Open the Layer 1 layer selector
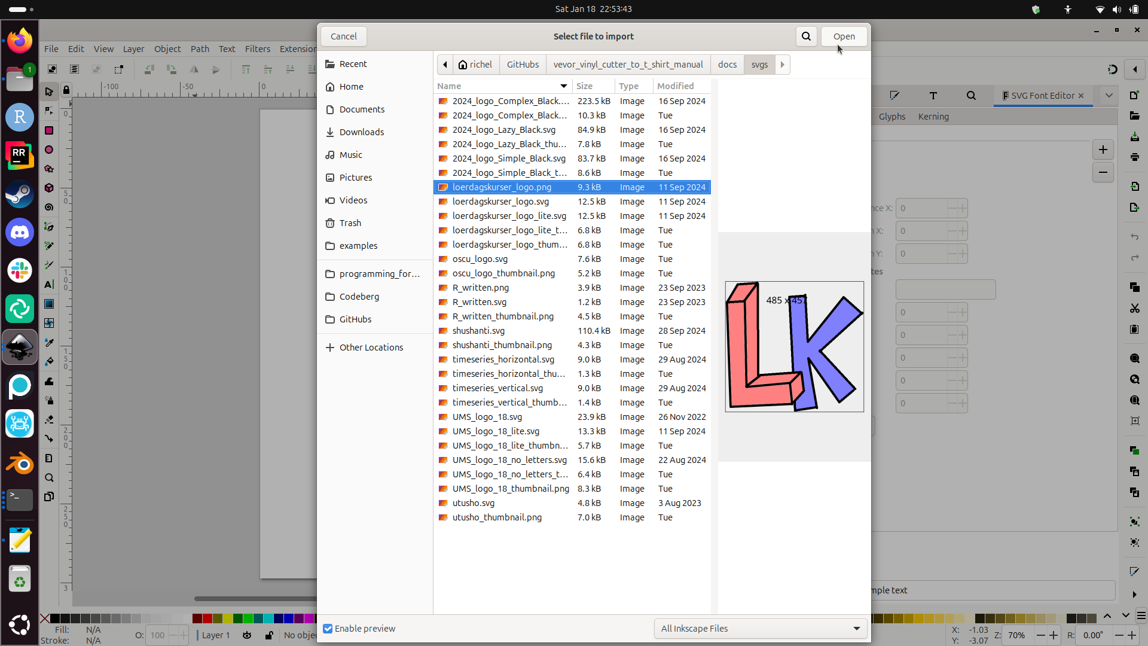 pyautogui.click(x=216, y=635)
